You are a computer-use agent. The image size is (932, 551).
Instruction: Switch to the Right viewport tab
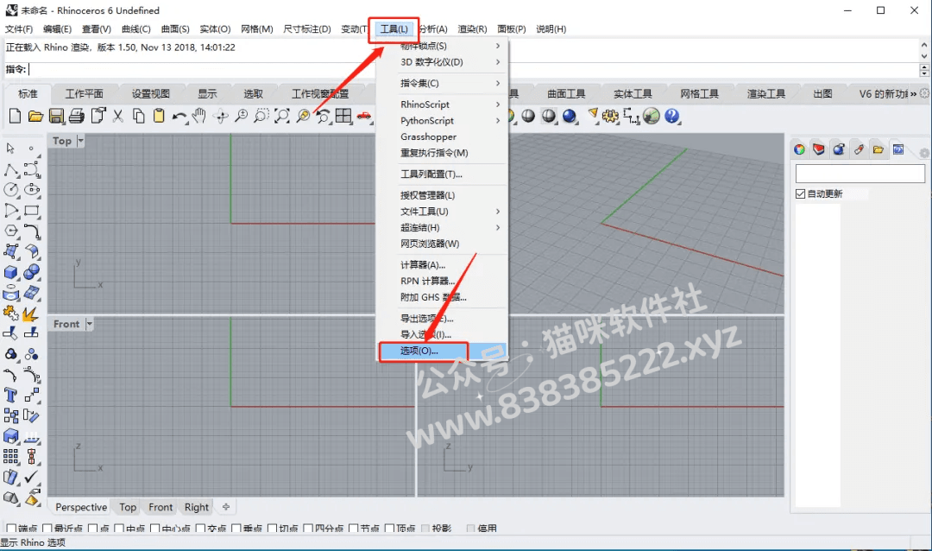point(197,507)
